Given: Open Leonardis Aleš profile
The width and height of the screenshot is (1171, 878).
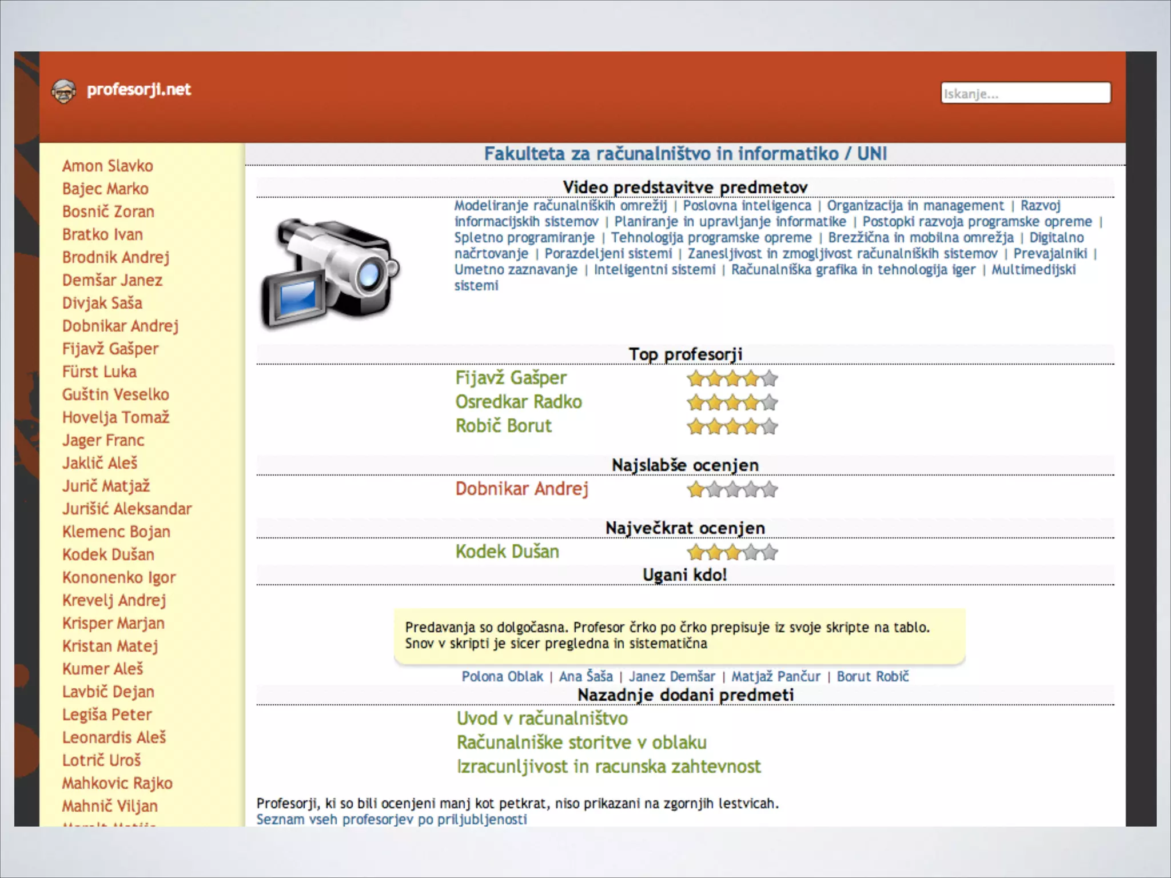Looking at the screenshot, I should point(114,737).
